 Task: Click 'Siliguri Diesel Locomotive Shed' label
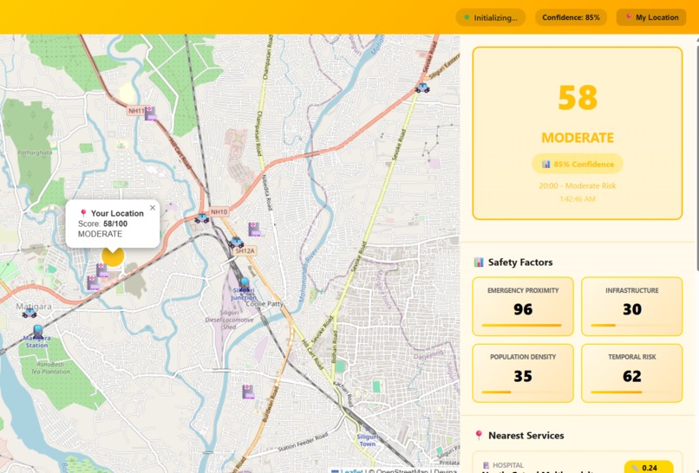click(229, 320)
